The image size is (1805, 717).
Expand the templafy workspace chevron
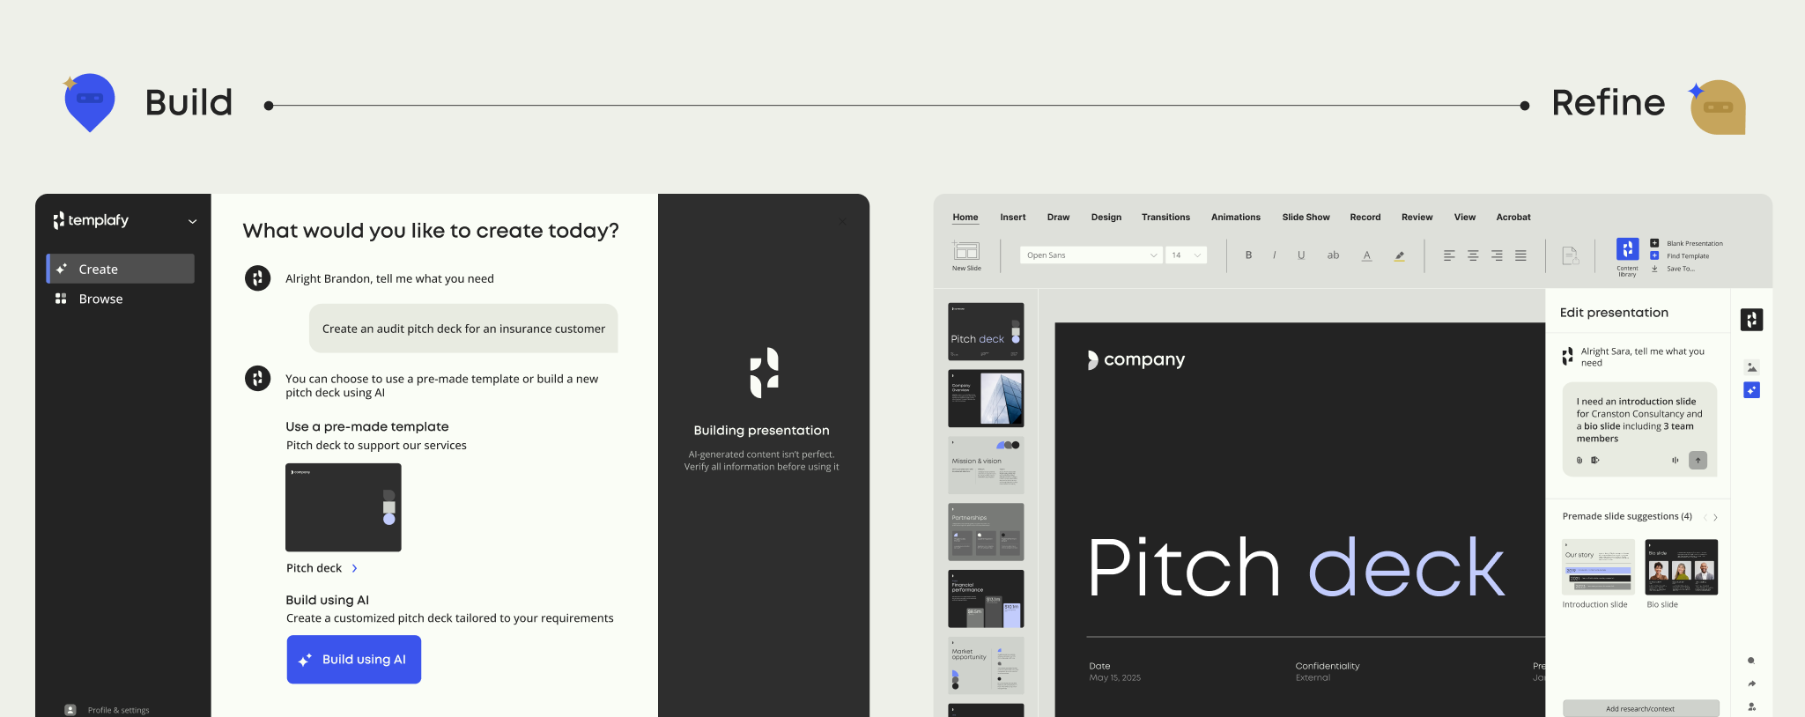tap(192, 221)
